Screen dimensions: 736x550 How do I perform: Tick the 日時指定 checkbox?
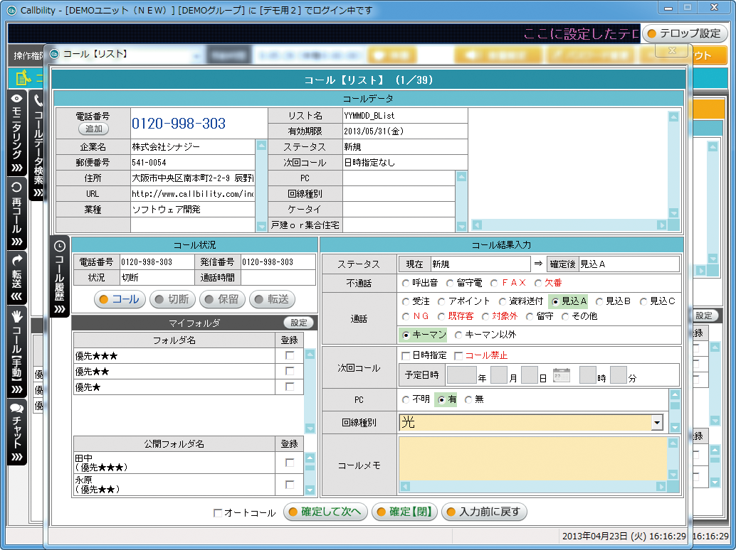click(406, 356)
